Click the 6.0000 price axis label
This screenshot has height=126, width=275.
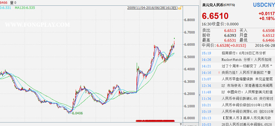pyautogui.click(x=190, y=118)
